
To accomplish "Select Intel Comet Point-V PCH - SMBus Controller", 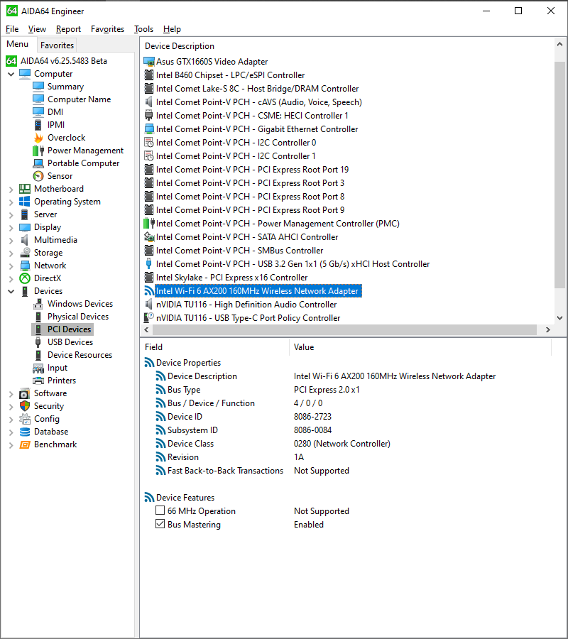I will 239,251.
